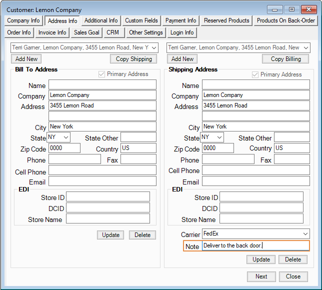This screenshot has height=290, width=322.
Task: Go to the CRM tab
Action: click(x=112, y=32)
